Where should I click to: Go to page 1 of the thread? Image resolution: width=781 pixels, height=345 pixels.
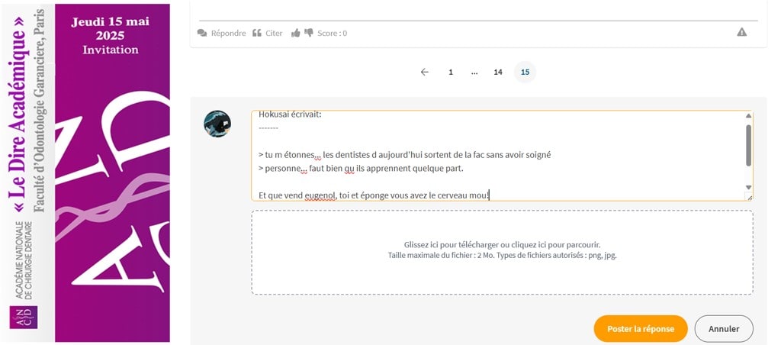pyautogui.click(x=451, y=73)
